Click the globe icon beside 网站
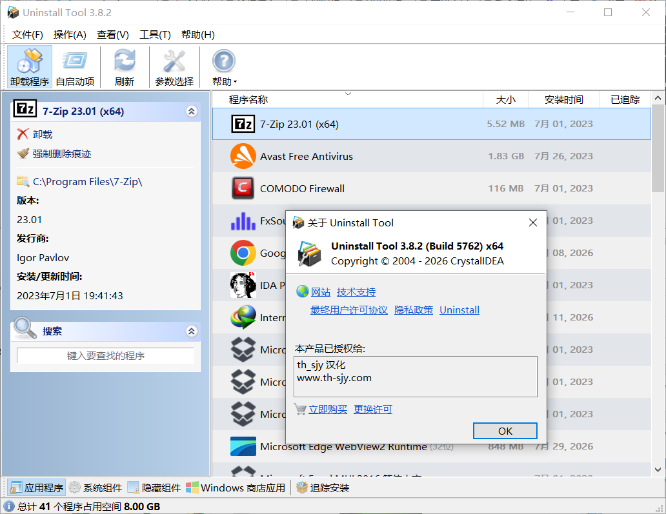Viewport: 666px width, 514px height. click(x=302, y=292)
